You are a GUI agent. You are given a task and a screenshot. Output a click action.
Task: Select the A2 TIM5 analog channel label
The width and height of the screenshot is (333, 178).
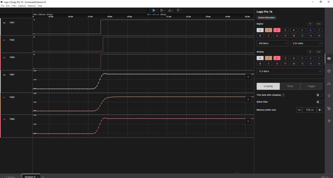(x=12, y=119)
